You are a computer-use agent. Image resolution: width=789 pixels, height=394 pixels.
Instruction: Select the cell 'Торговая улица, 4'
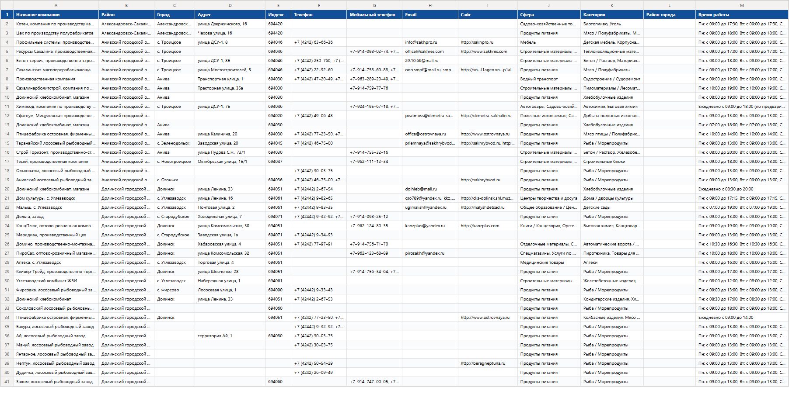pyautogui.click(x=230, y=263)
